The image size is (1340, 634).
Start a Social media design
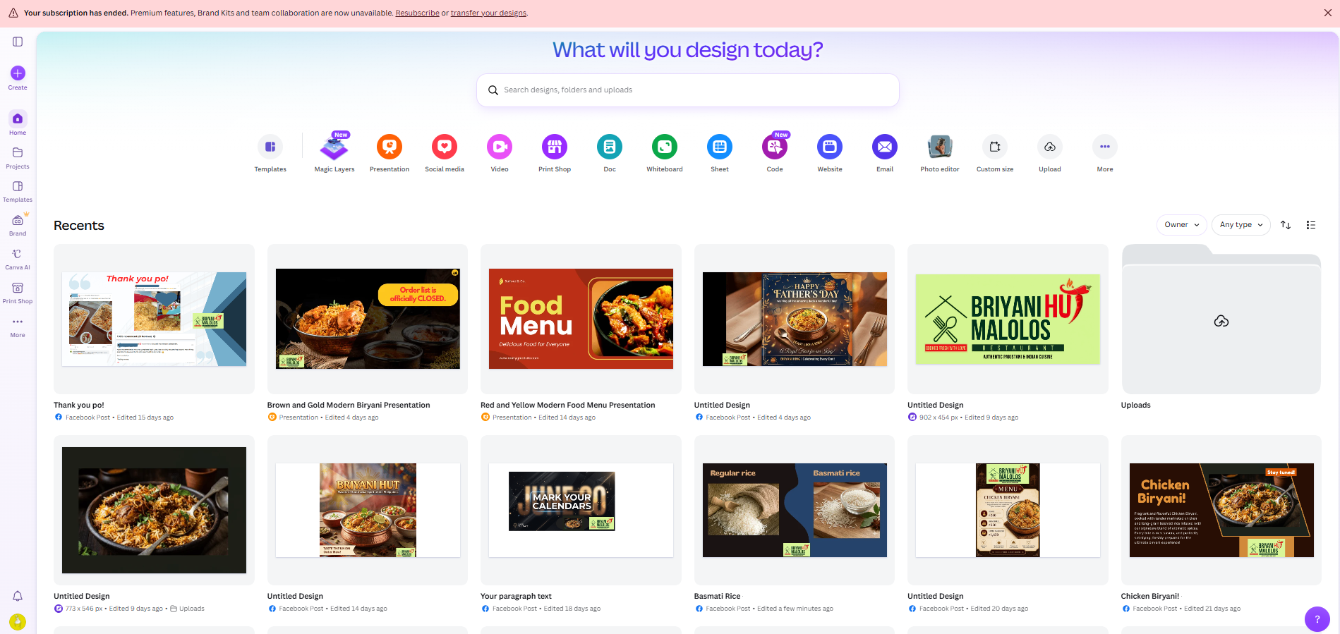pyautogui.click(x=445, y=147)
